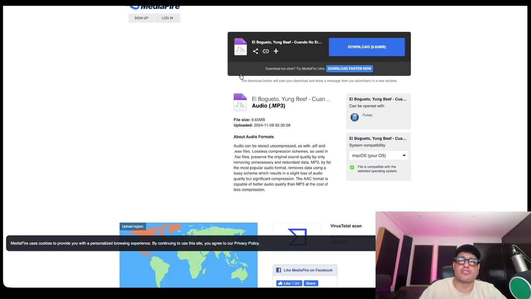531x299 pixels.
Task: Click the plus icon to save the file
Action: click(276, 51)
